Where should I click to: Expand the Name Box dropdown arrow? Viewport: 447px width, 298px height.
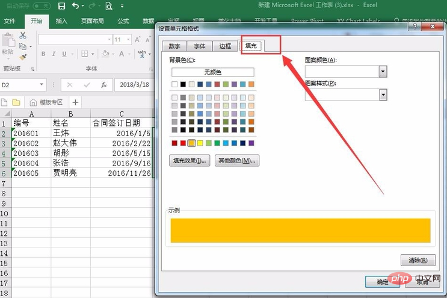click(x=42, y=84)
